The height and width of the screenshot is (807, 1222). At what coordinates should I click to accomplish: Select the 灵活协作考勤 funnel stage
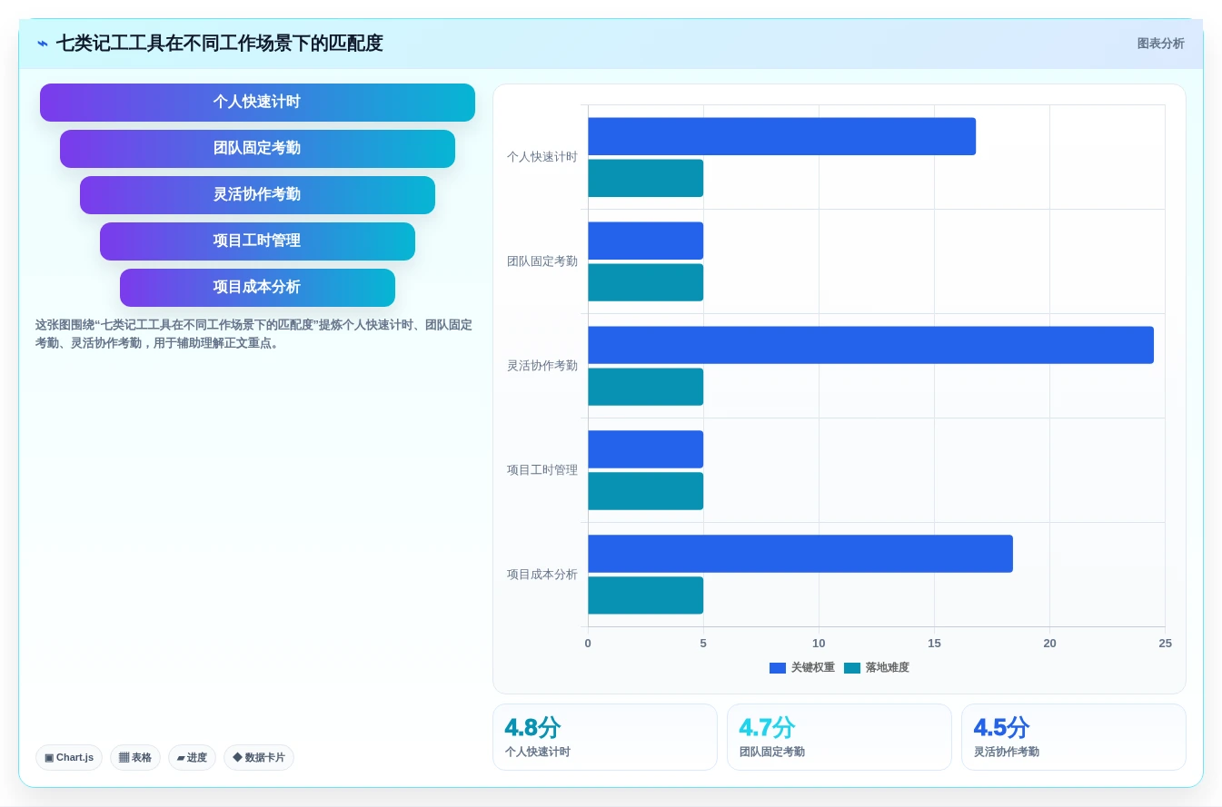coord(257,195)
